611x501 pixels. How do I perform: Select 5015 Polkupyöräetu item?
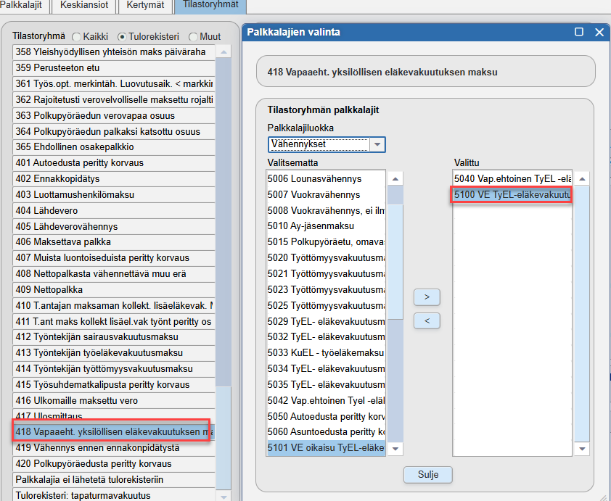pos(326,241)
